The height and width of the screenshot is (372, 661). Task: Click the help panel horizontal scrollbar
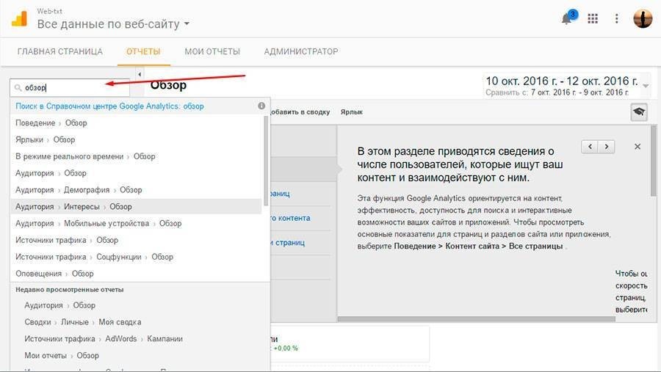click(477, 319)
